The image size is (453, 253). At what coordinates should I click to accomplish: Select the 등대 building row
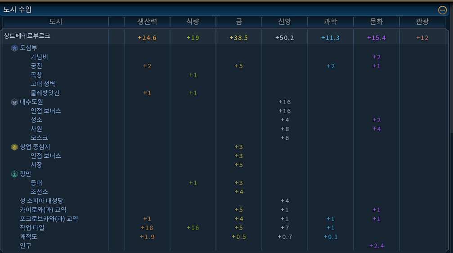tap(36, 182)
